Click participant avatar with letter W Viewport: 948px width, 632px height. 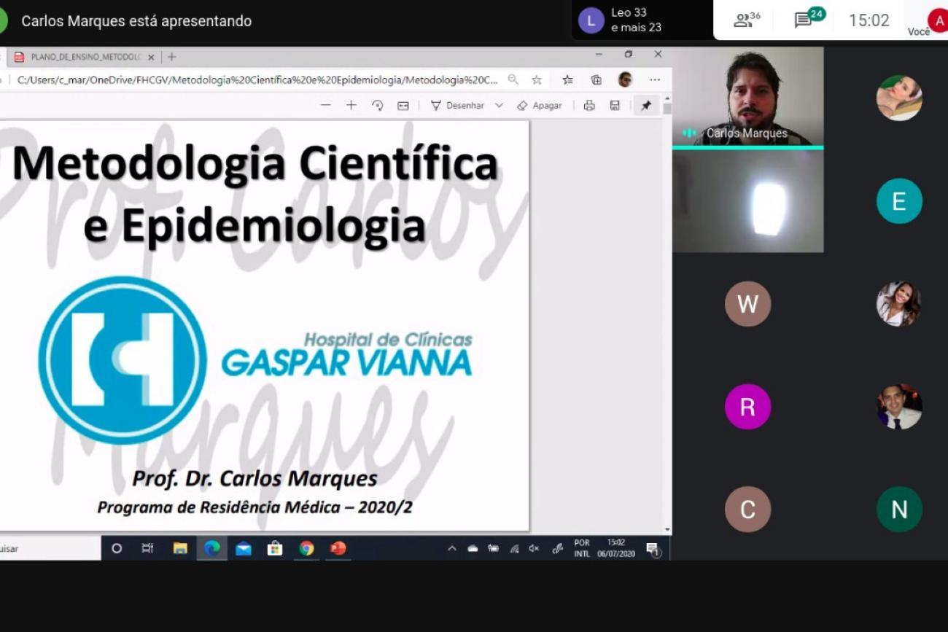point(747,304)
